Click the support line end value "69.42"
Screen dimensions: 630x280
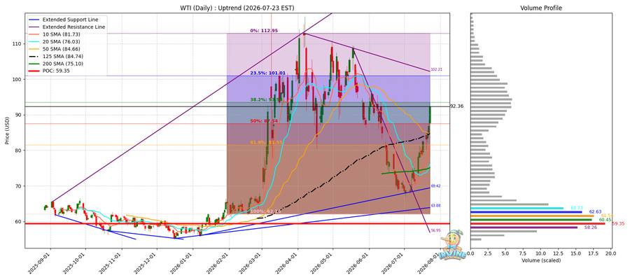(436, 186)
